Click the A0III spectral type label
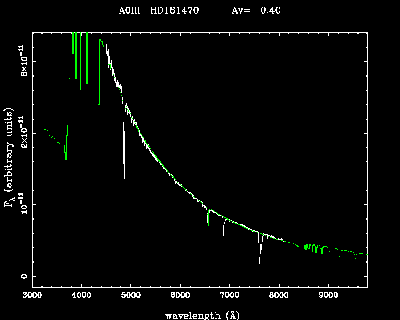This screenshot has height=320, width=400. point(132,10)
